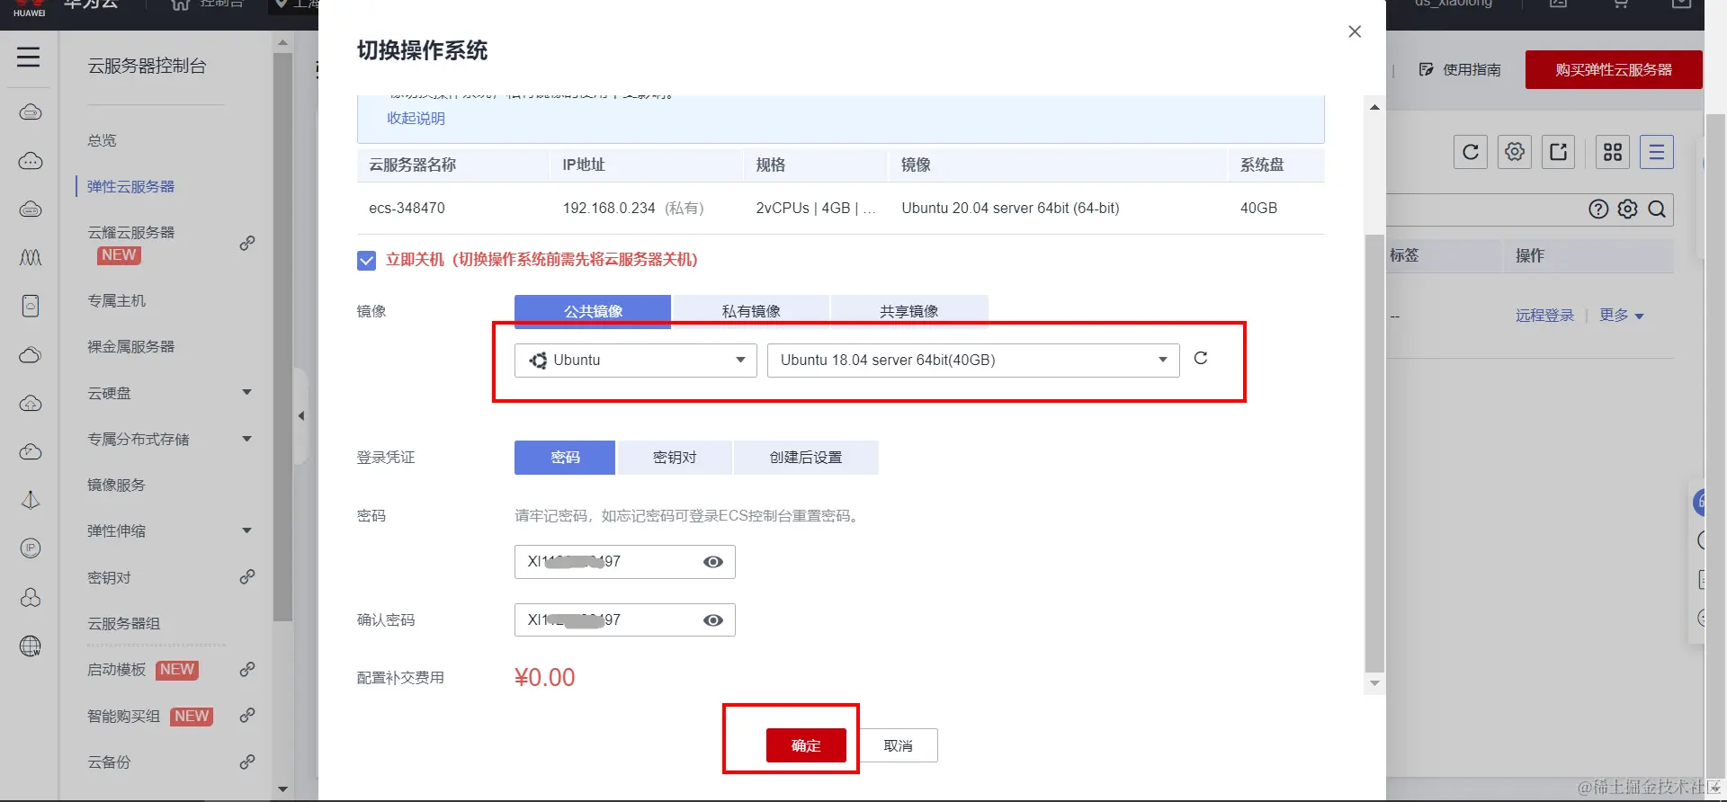Screen dimensions: 1727x802
Task: Open the HUAWEI cloud logo home
Action: click(x=29, y=9)
